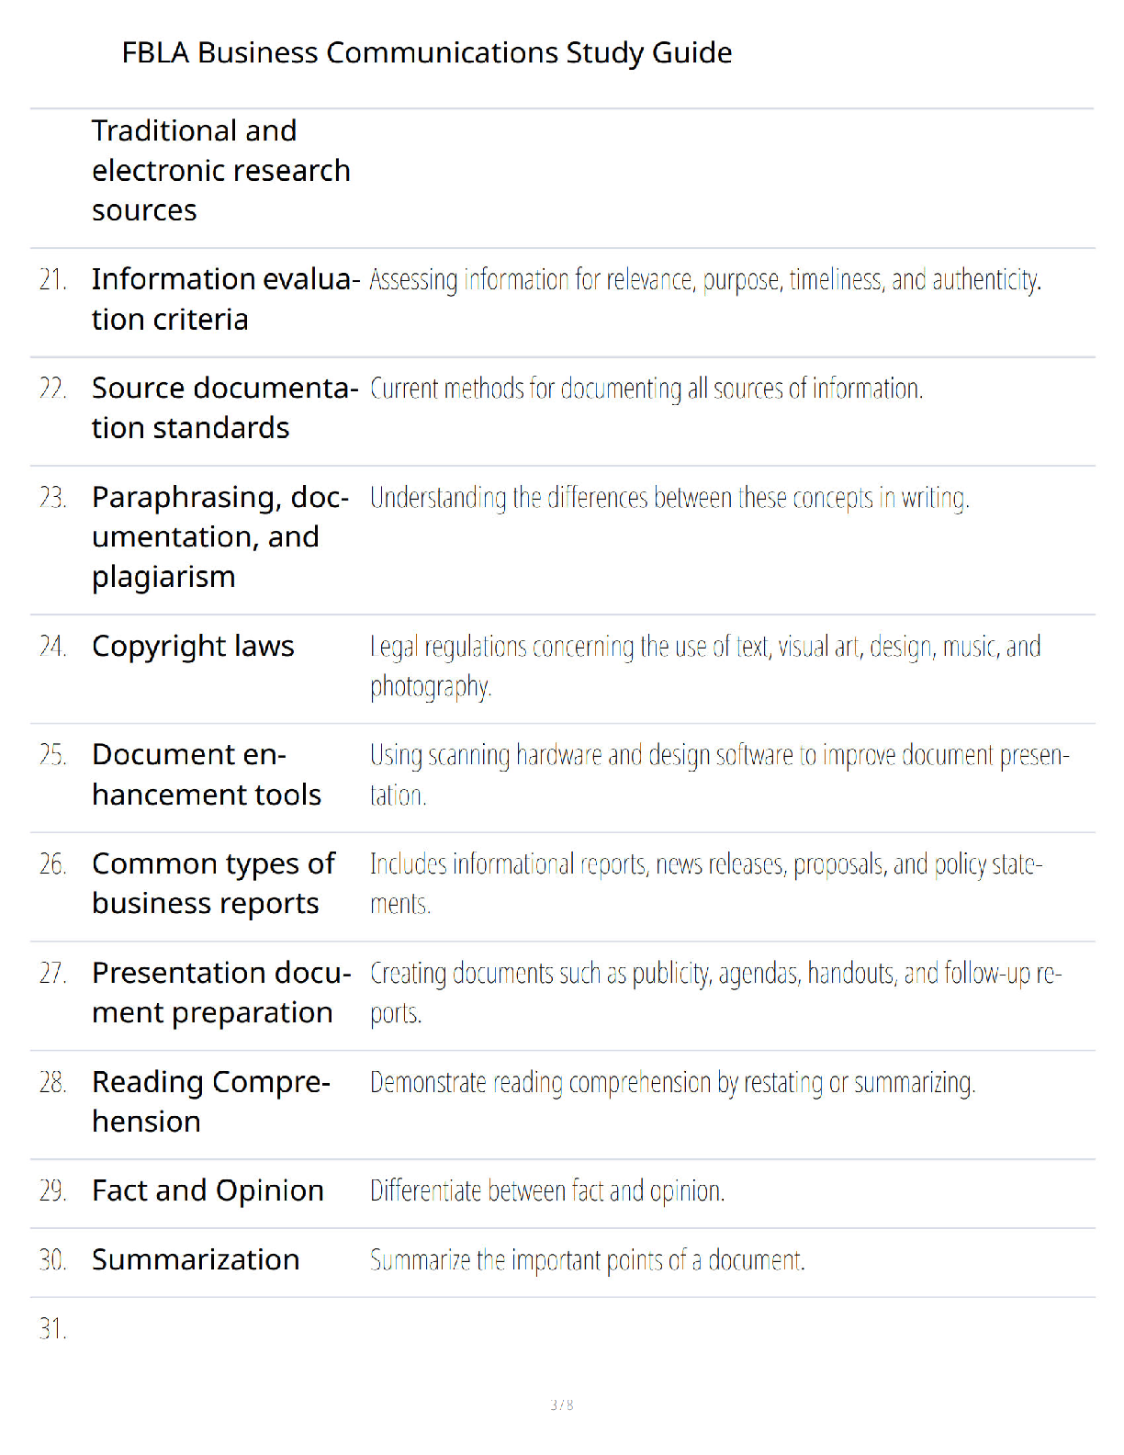Select the Document enhancement tools term
The width and height of the screenshot is (1124, 1455).
pos(207,774)
